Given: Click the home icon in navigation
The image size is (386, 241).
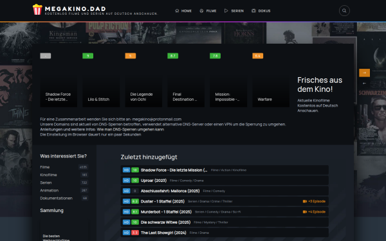Looking at the screenshot, I should (x=177, y=10).
